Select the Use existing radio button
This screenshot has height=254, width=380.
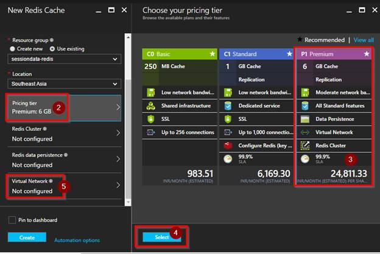pos(52,49)
